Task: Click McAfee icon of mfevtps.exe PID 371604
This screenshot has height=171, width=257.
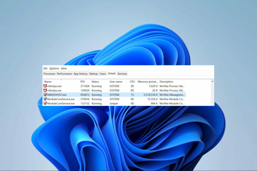Action: [45, 86]
